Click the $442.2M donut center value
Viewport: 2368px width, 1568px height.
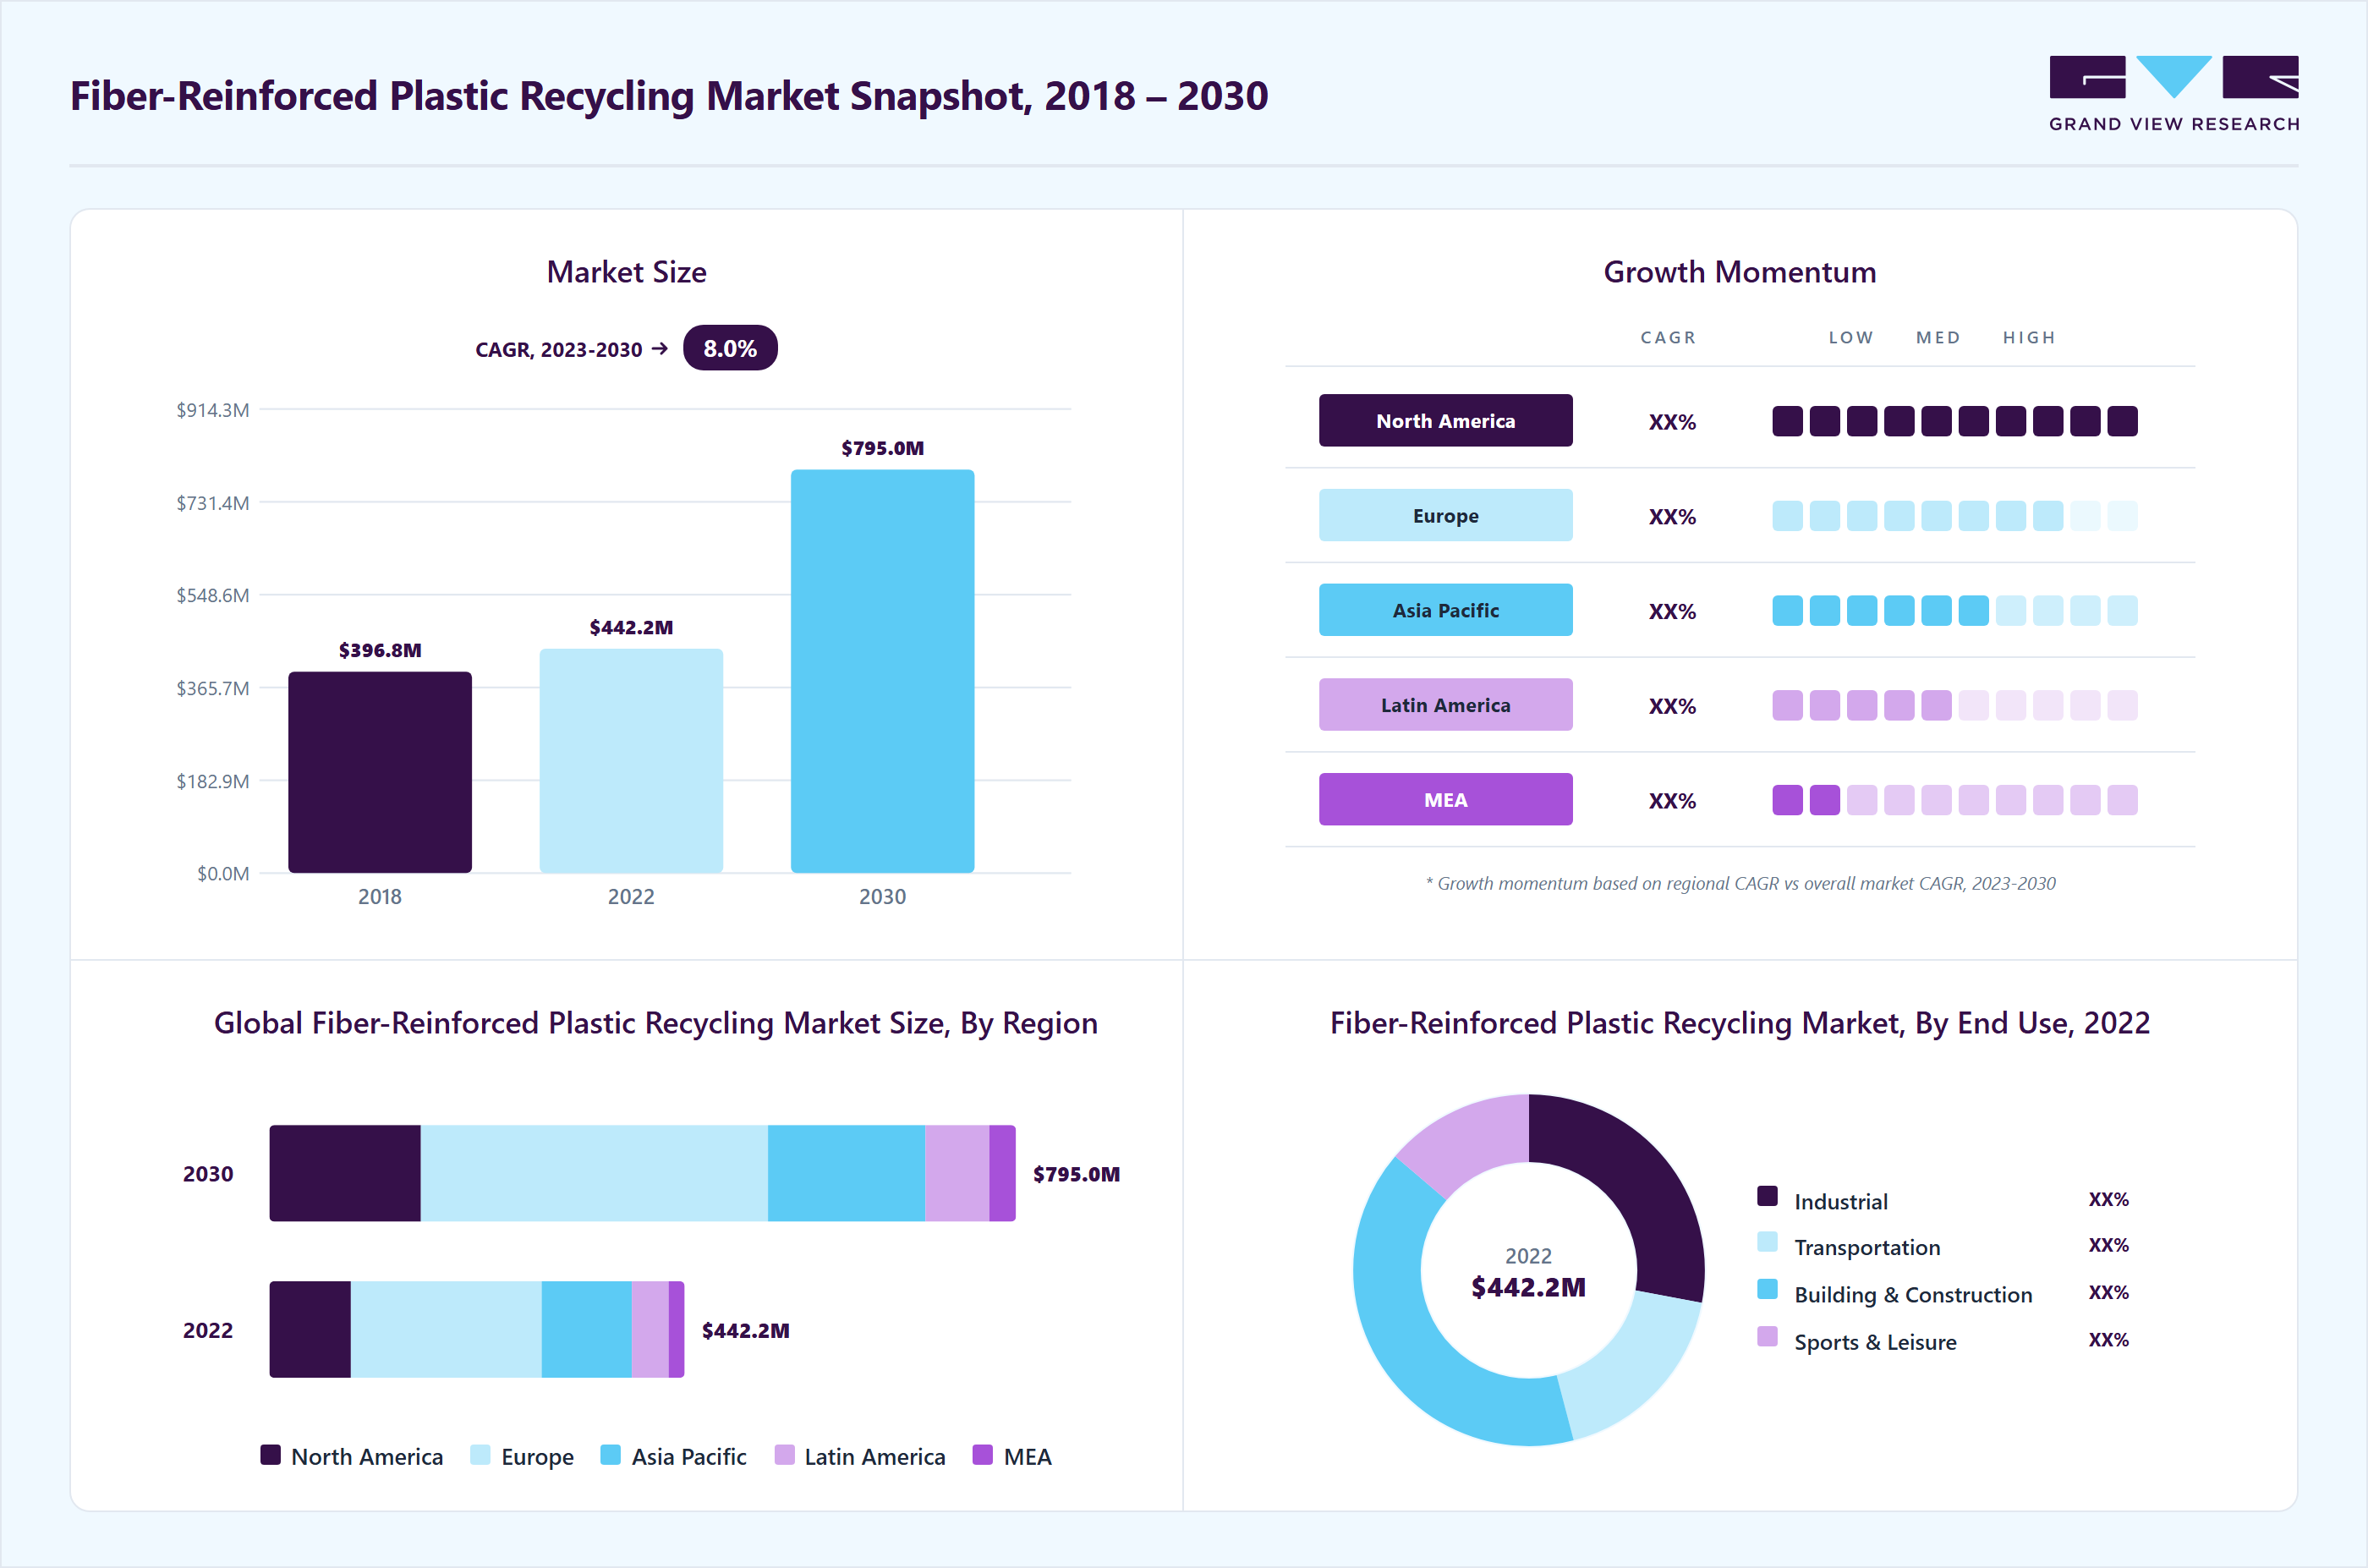click(1528, 1287)
